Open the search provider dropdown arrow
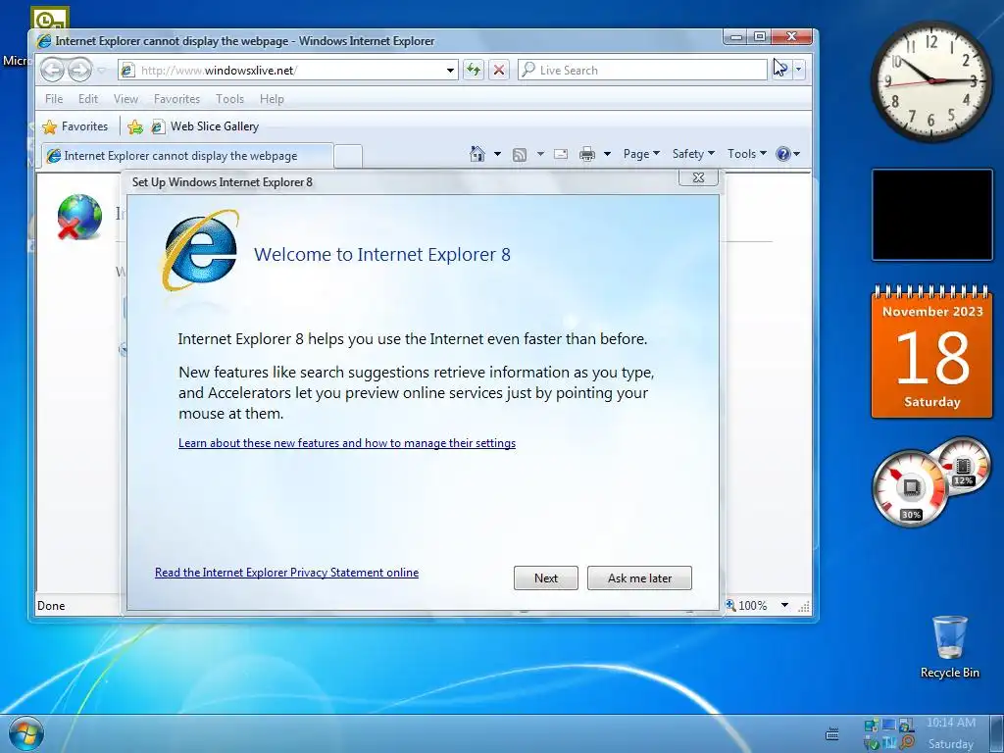 click(x=798, y=70)
